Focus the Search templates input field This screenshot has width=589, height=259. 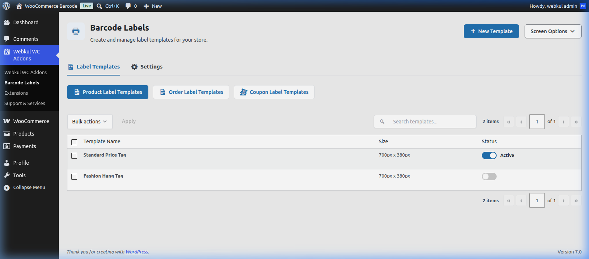point(425,122)
